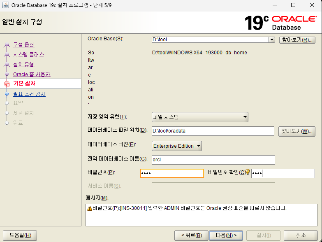Click 찾아보기(R) browse button for Oracle Base
This screenshot has height=242, width=322.
(x=297, y=40)
